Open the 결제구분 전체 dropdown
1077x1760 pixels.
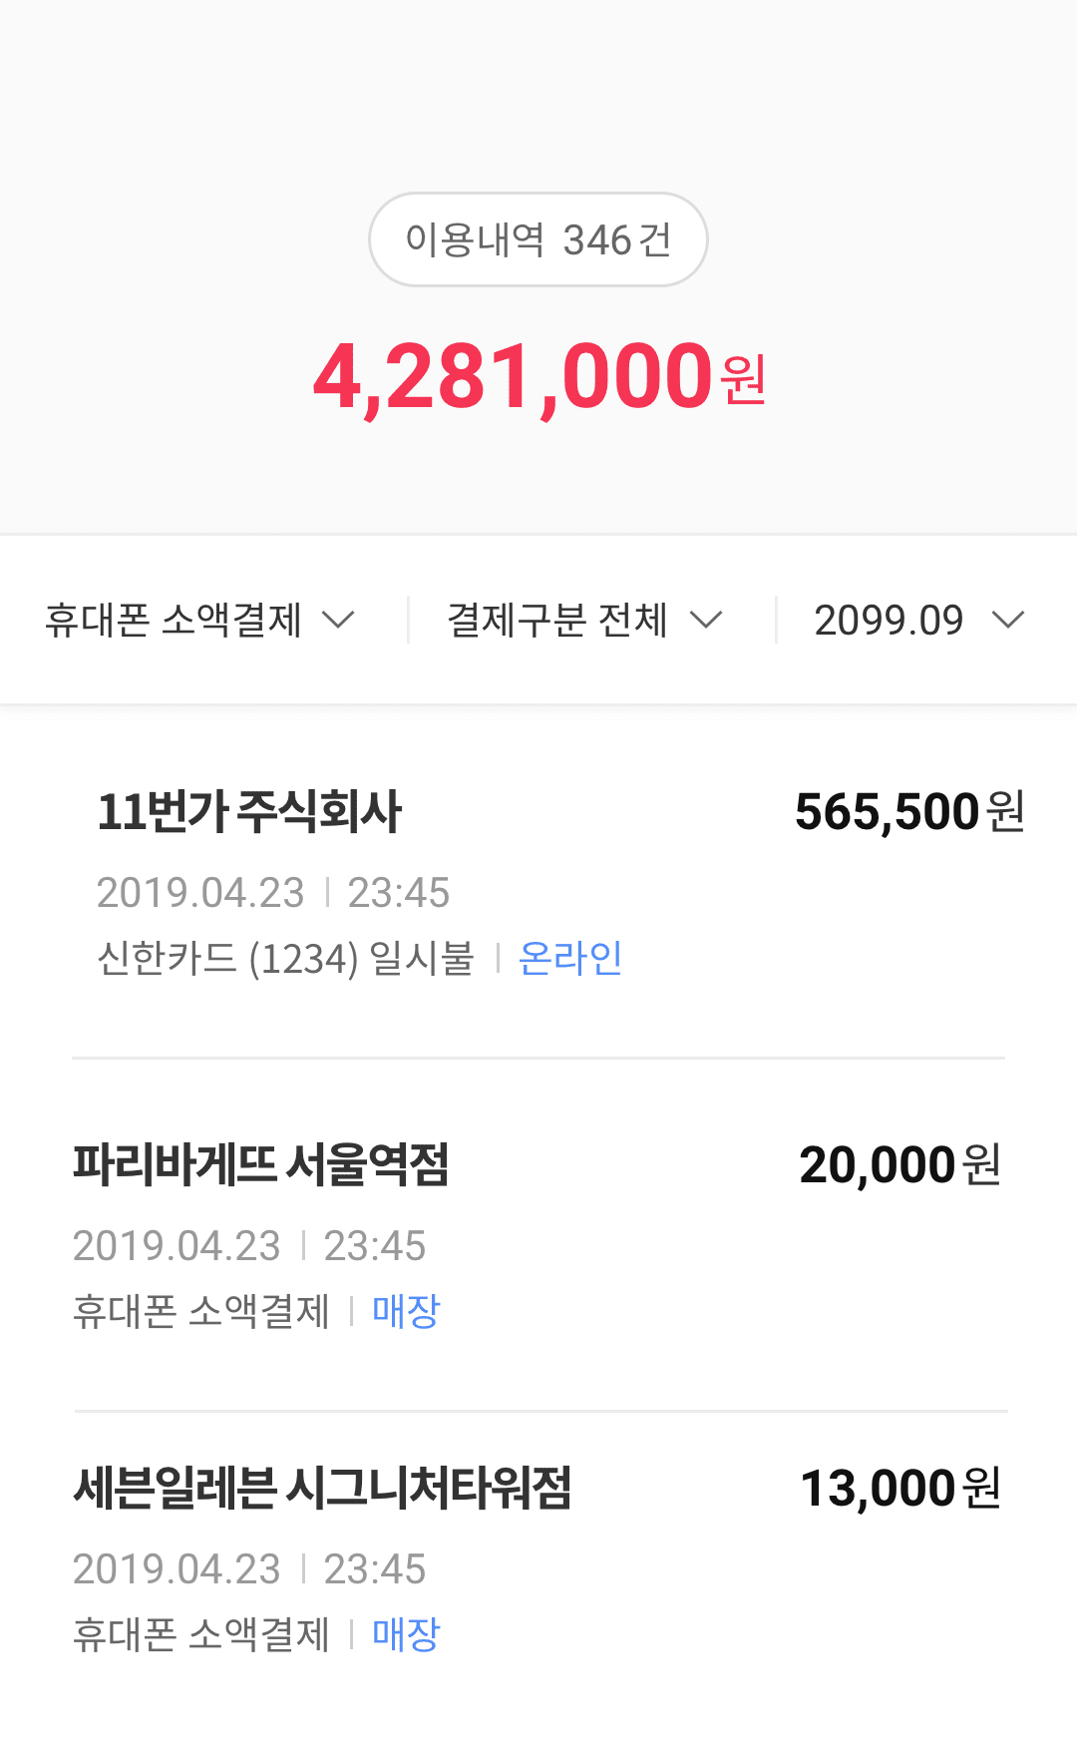tap(556, 621)
